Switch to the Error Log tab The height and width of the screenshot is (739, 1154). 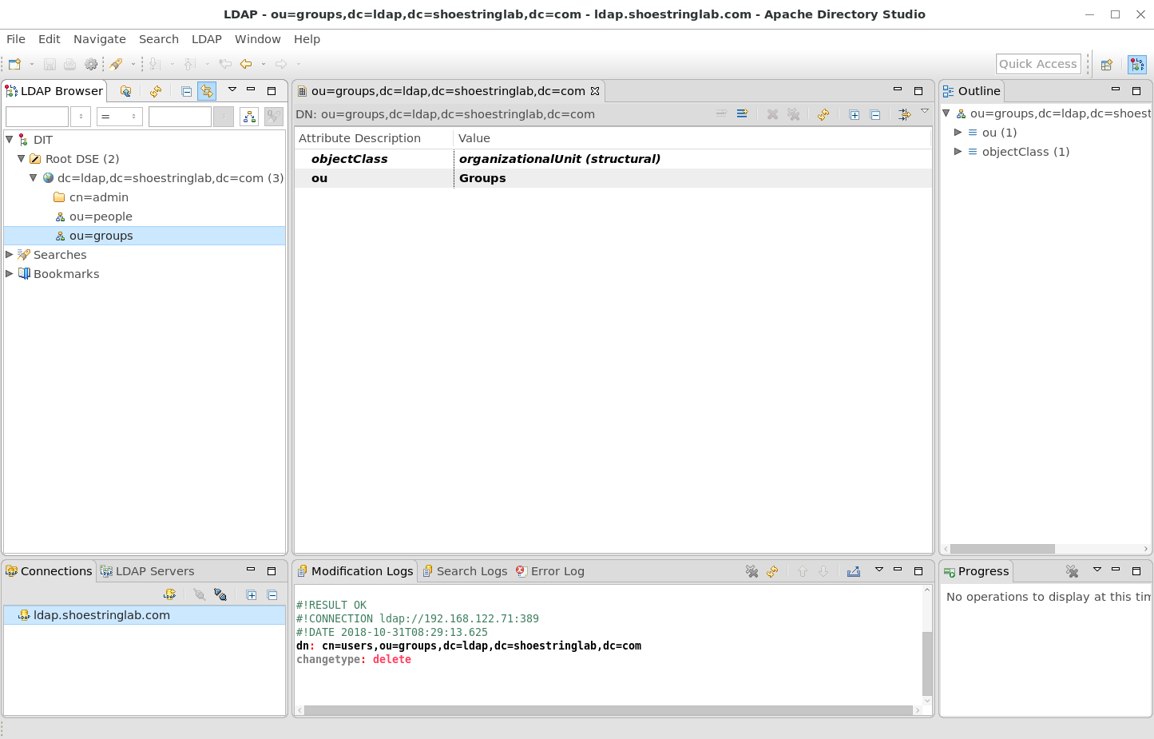[550, 571]
